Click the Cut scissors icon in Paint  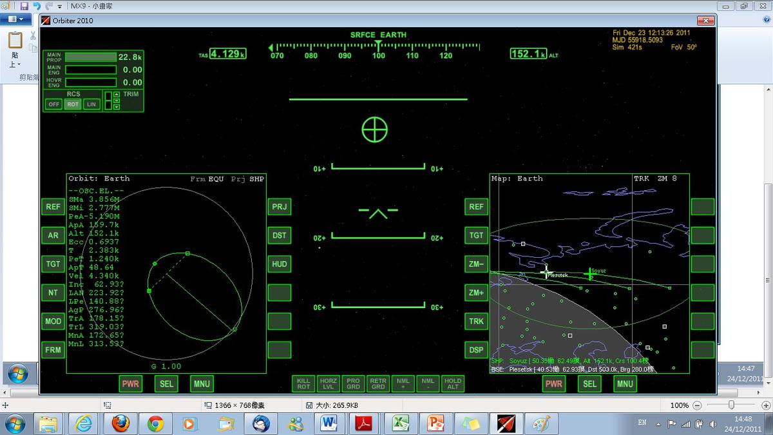tap(32, 35)
